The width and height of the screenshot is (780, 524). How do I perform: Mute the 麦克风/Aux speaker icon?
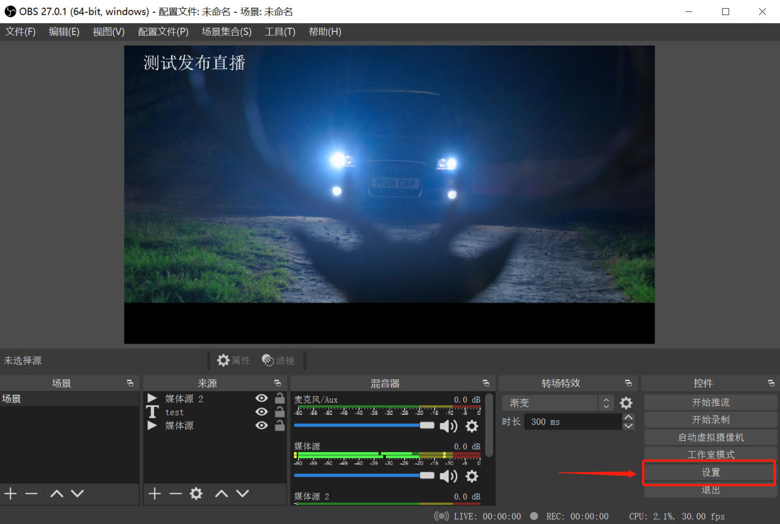448,426
